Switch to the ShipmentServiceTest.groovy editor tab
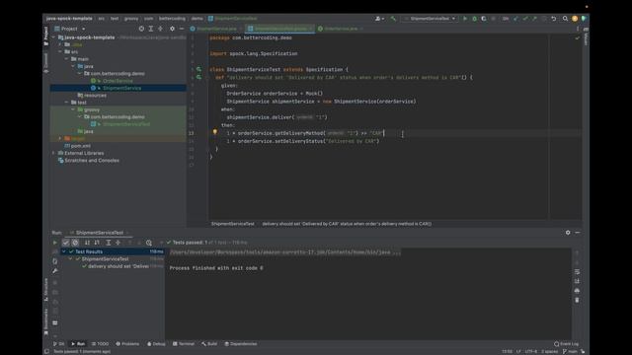Image resolution: width=632 pixels, height=355 pixels. coord(279,29)
